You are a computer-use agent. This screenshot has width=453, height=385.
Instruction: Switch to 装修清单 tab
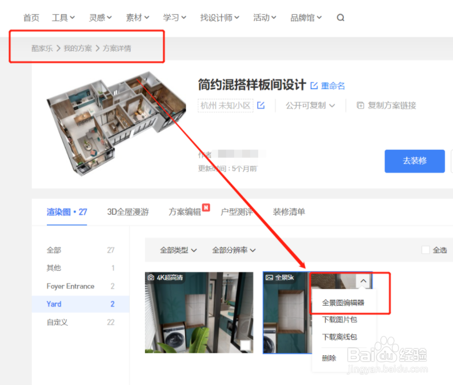click(x=289, y=212)
